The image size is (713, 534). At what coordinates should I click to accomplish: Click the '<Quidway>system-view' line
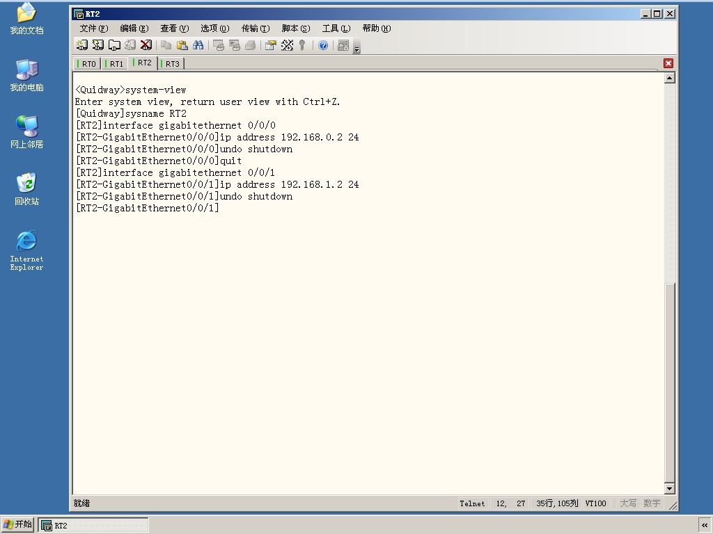(130, 90)
